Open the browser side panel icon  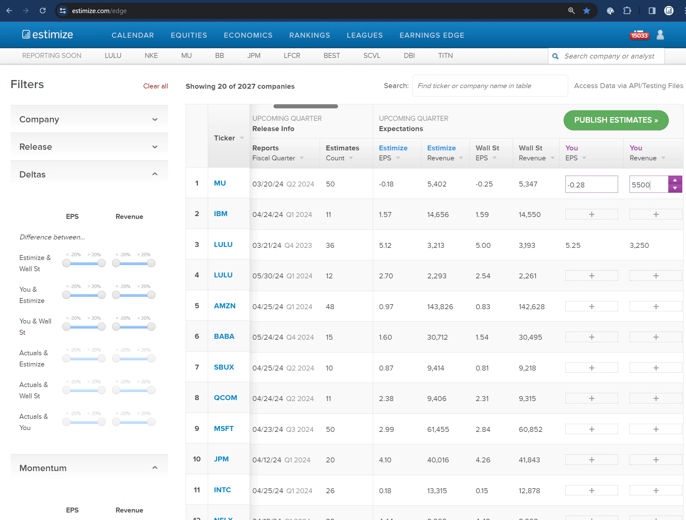point(652,11)
